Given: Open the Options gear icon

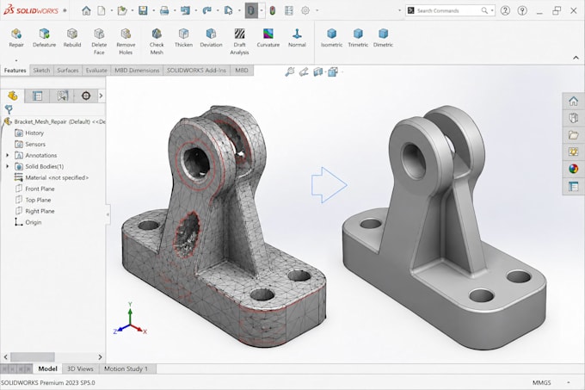Looking at the screenshot, I should (x=305, y=10).
